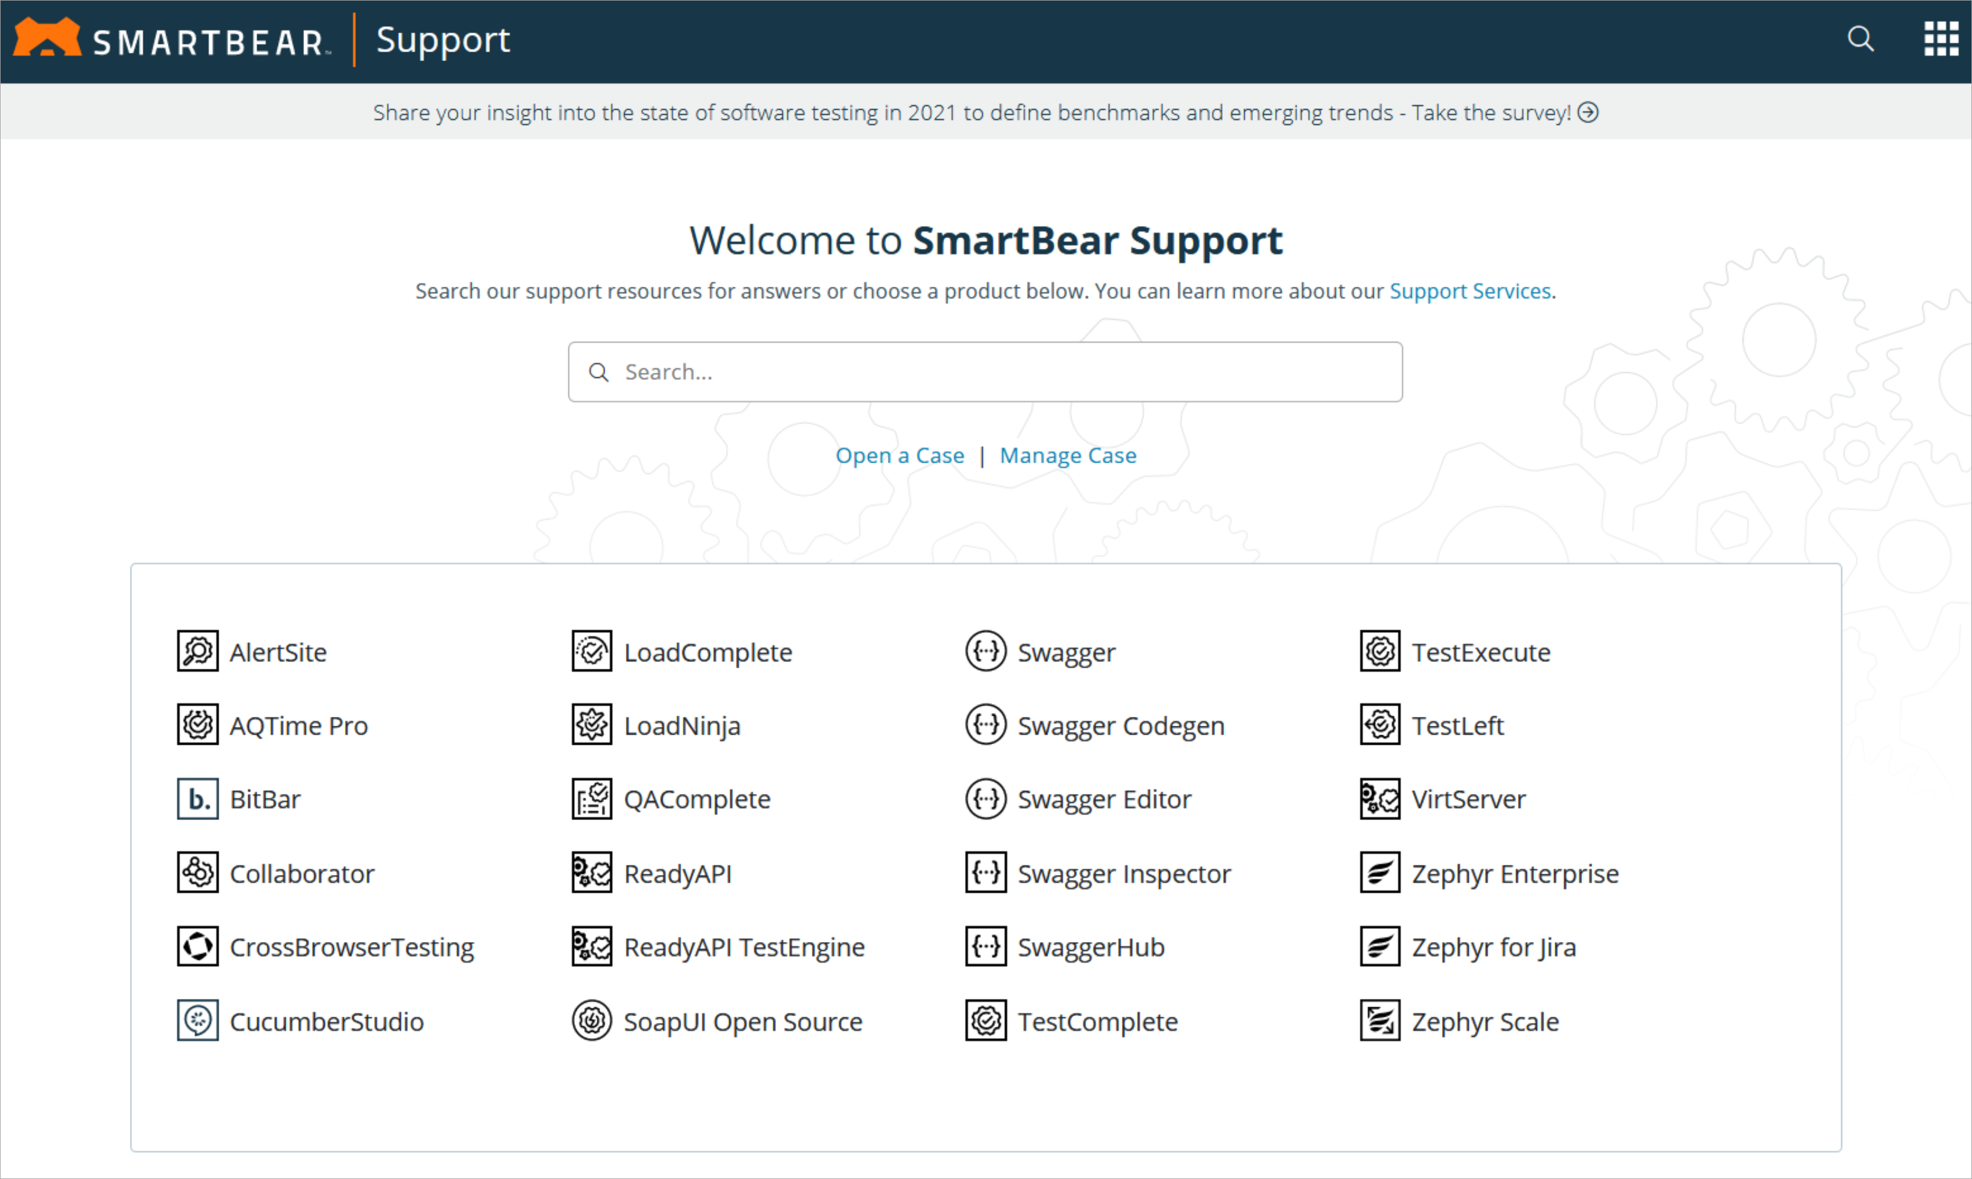
Task: Open the TestComplete support page
Action: click(x=1097, y=1021)
